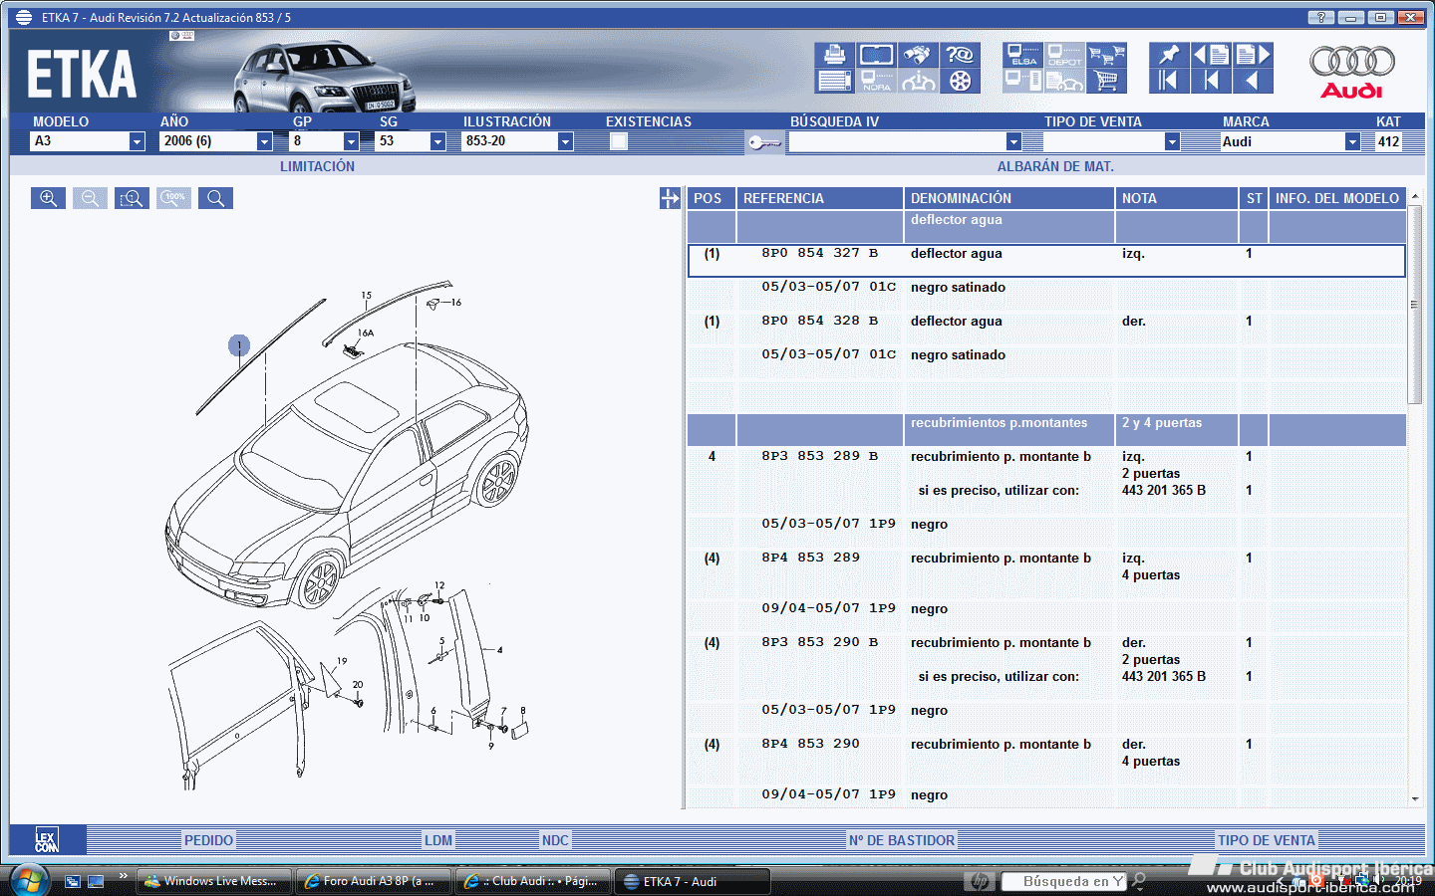Click the DEPOT module icon
This screenshot has height=896, width=1435.
(1064, 55)
